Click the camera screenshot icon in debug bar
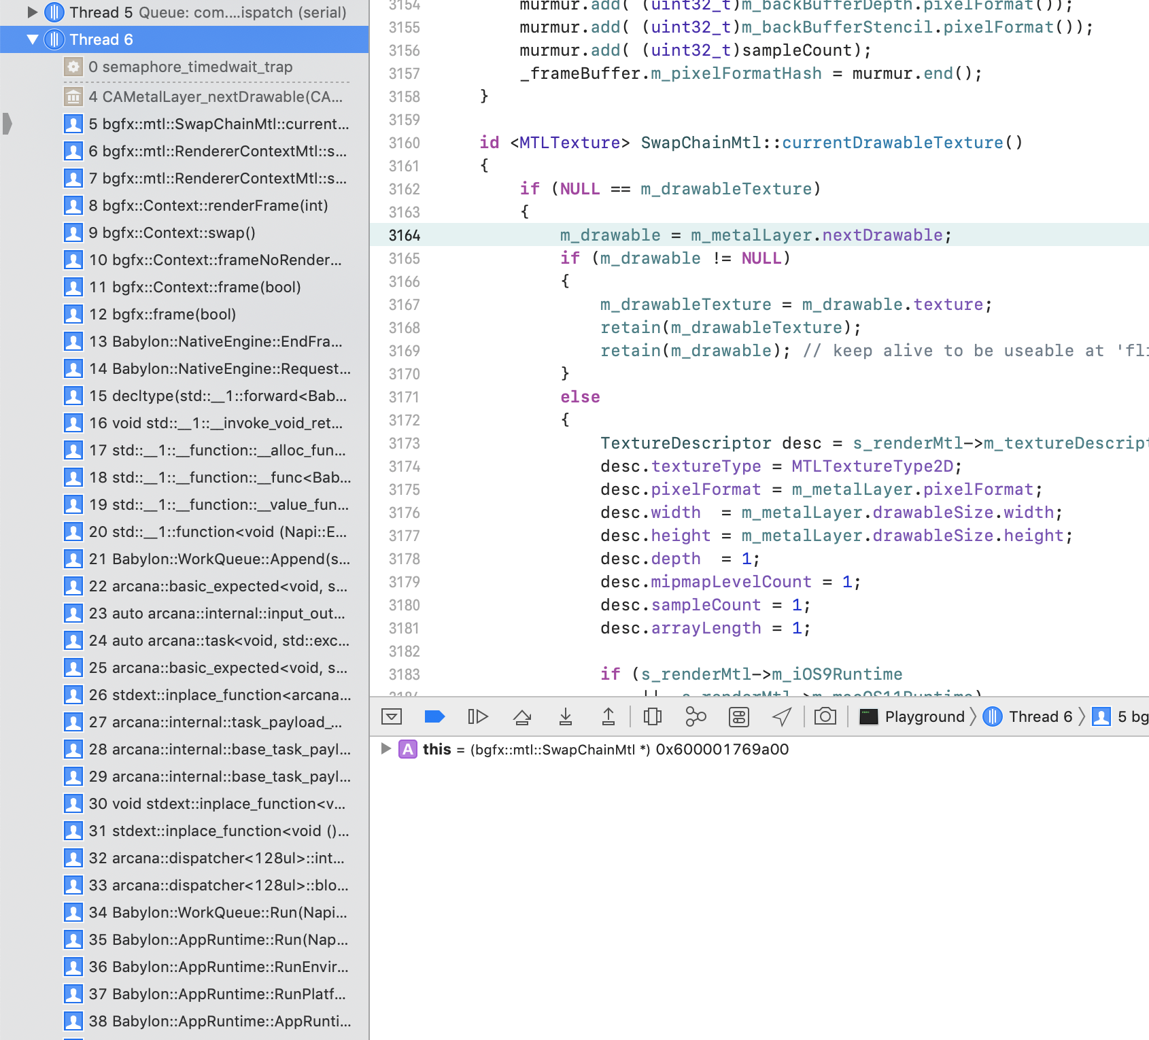 (825, 716)
